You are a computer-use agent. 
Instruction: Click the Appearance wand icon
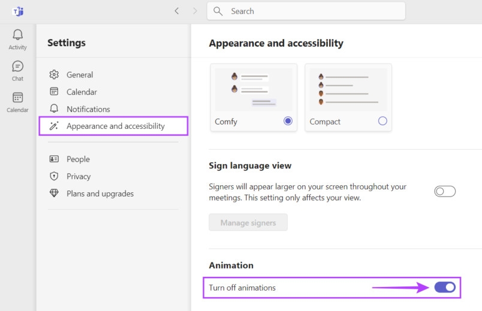click(x=54, y=126)
